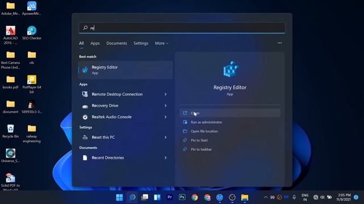
Task: Select PotPlayer 64 bit desktop shortcut
Action: 32,84
